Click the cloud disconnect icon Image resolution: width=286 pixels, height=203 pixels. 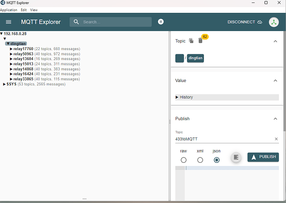[x=260, y=22]
